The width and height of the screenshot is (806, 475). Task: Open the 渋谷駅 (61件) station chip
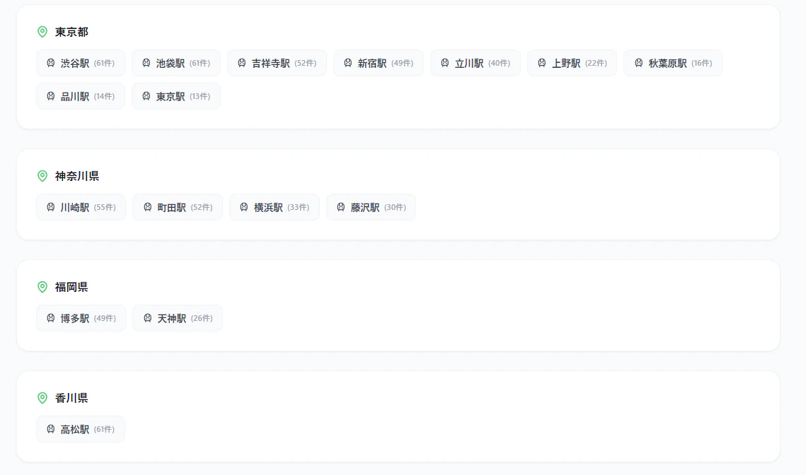coord(81,63)
